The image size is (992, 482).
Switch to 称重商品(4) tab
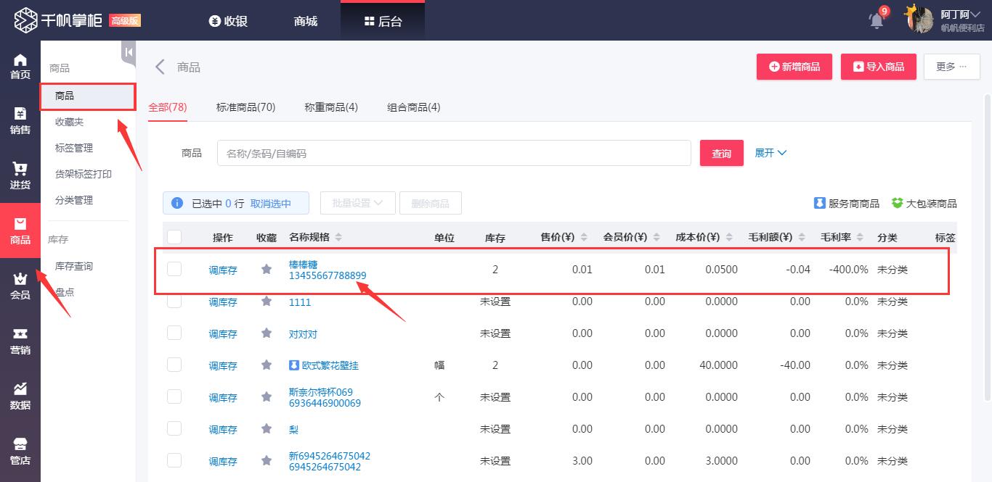pos(331,107)
